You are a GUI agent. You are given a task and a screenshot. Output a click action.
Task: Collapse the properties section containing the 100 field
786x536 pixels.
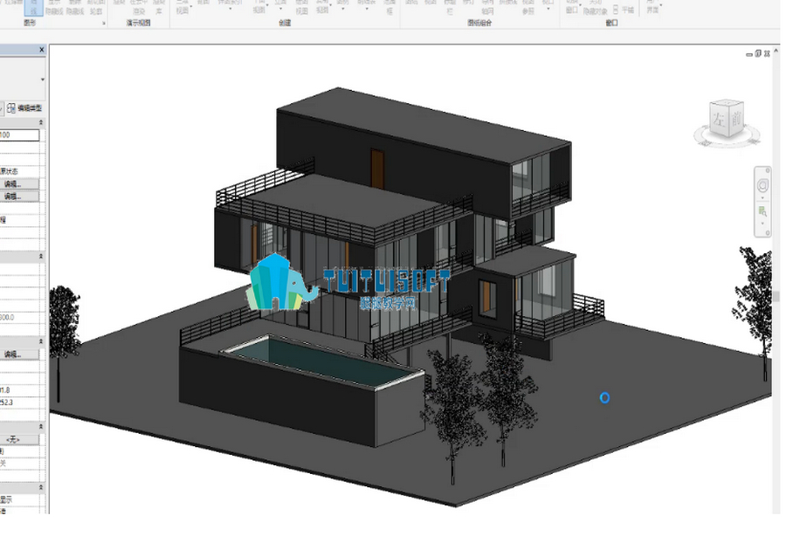click(40, 123)
